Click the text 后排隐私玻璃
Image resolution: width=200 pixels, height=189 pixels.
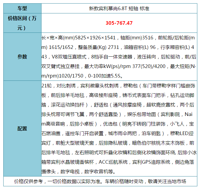[113, 143]
